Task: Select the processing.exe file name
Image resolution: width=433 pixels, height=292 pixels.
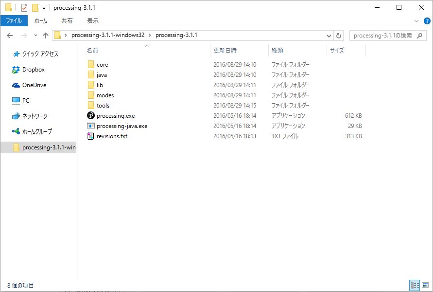Action: tap(116, 116)
